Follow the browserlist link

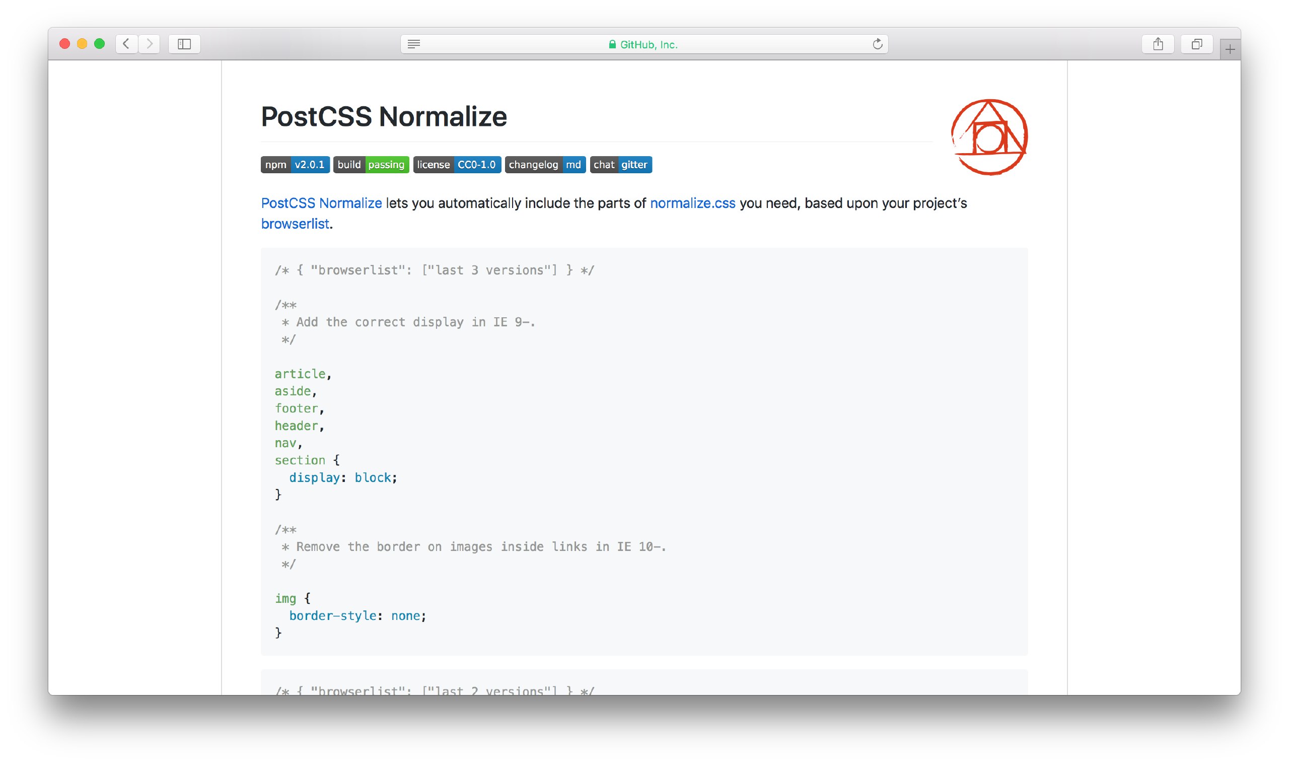click(295, 224)
